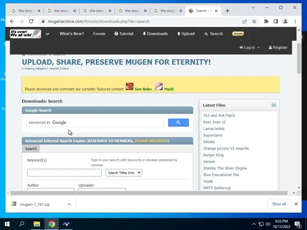Open the Downloads menu item
This screenshot has width=307, height=230.
(x=155, y=34)
